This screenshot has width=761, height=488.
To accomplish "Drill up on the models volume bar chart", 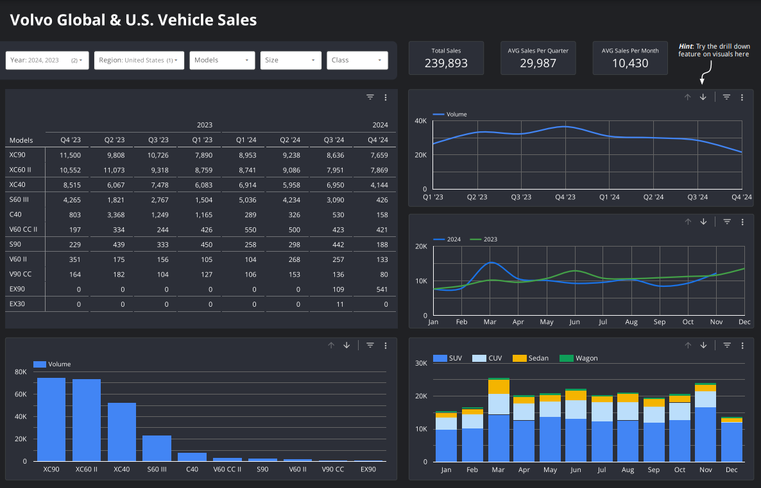I will [331, 346].
